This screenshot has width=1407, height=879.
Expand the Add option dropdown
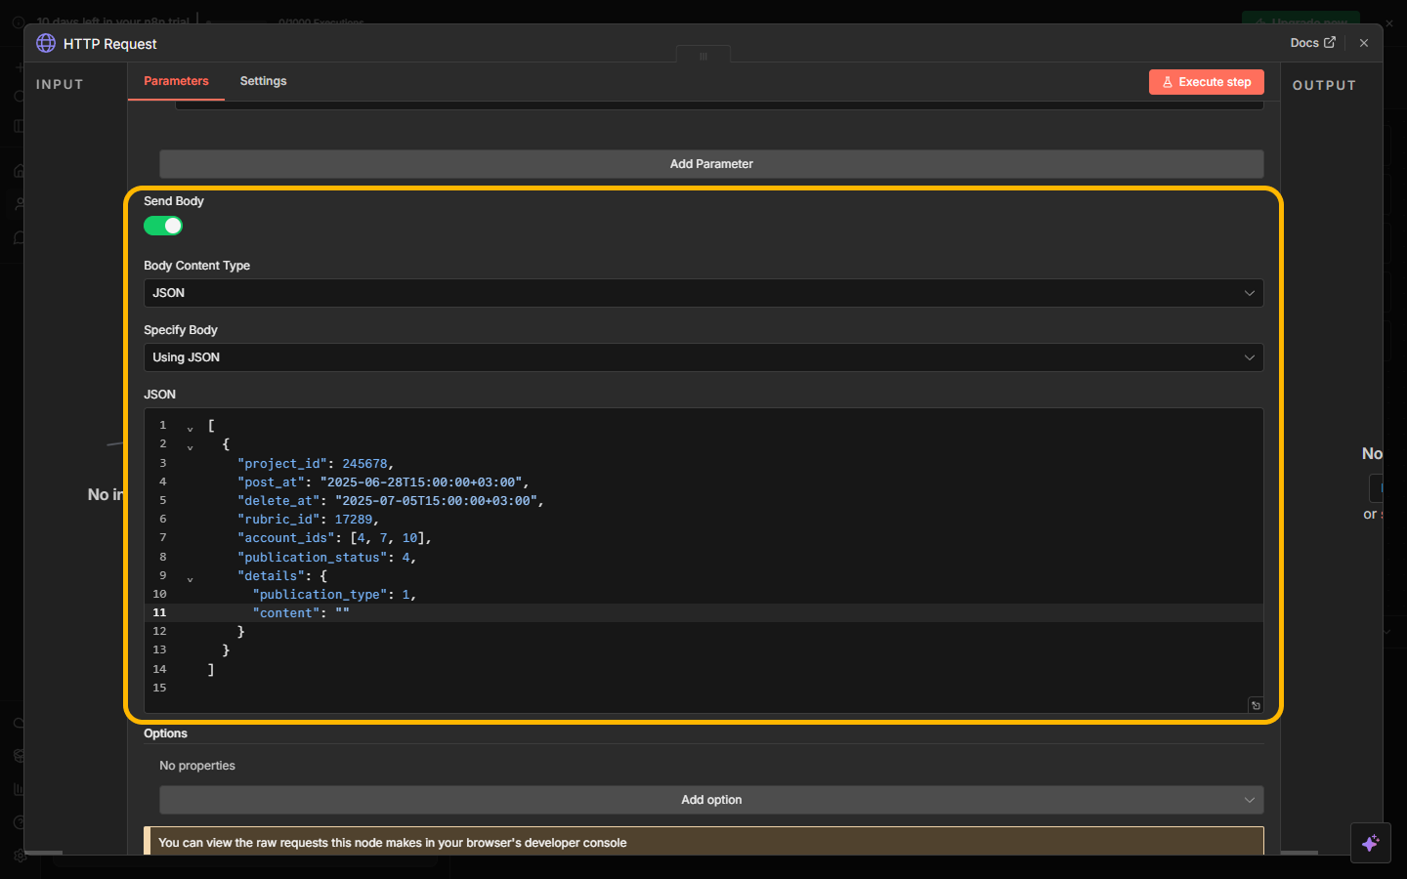point(711,800)
